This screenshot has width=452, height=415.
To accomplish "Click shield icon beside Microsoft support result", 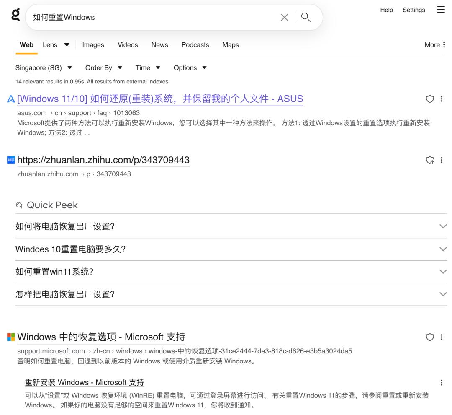I will click(430, 337).
